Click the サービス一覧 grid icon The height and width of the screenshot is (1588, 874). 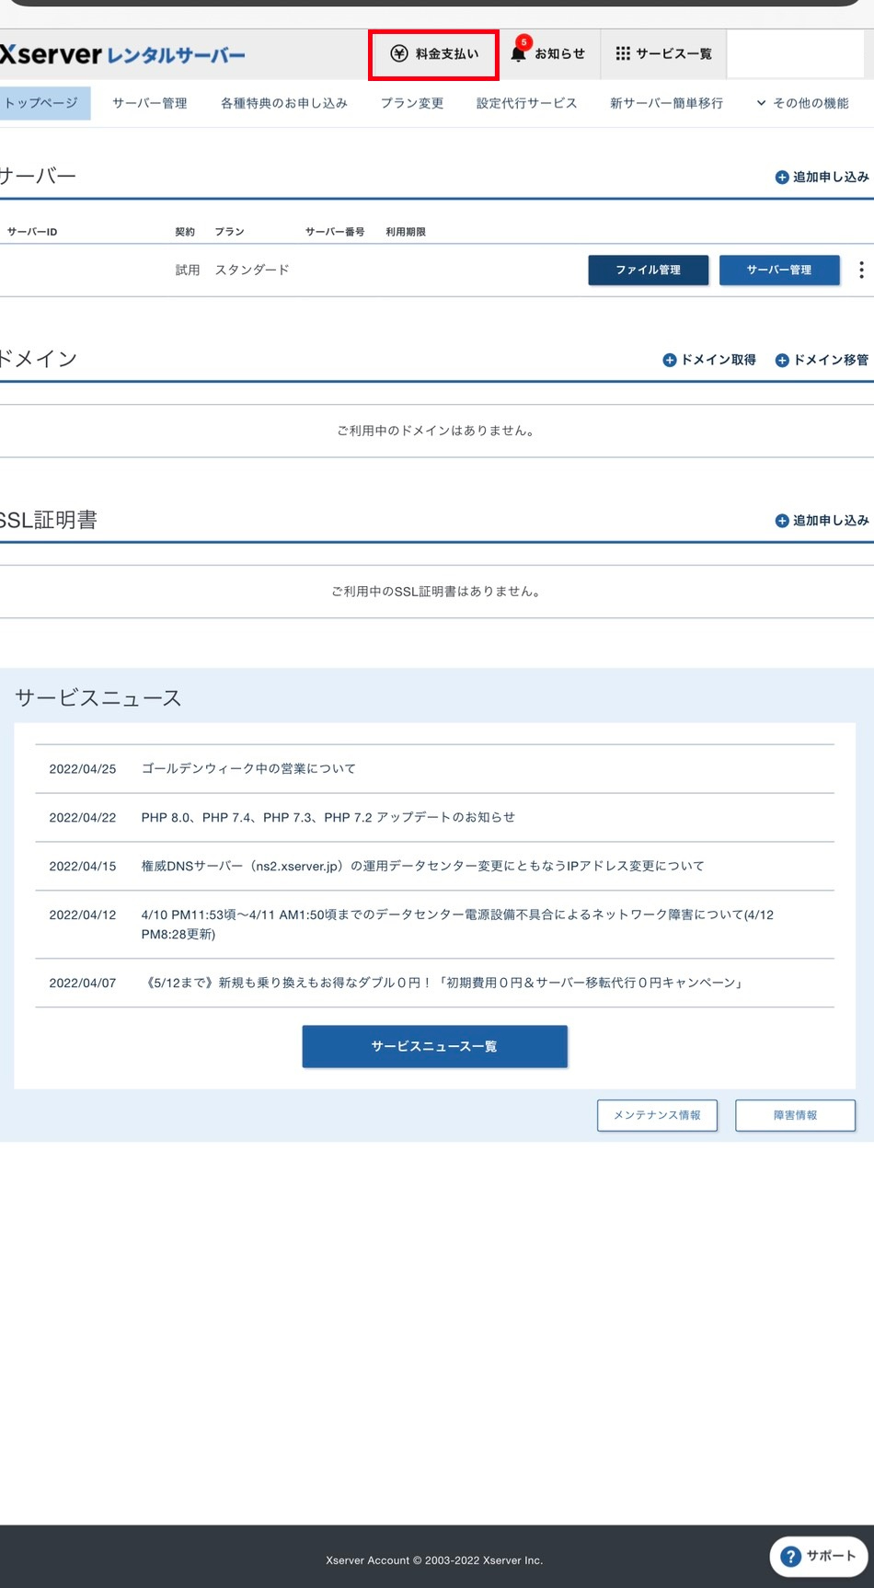click(623, 54)
